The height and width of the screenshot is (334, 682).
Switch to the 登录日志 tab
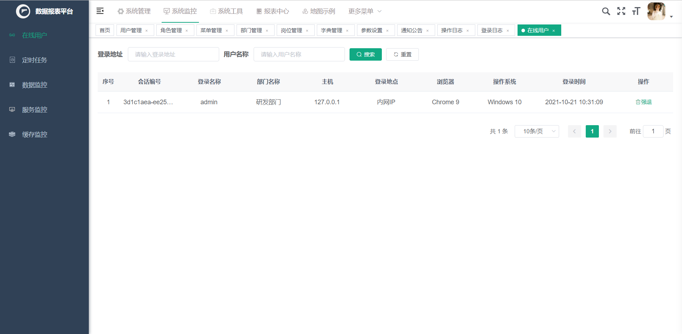492,30
